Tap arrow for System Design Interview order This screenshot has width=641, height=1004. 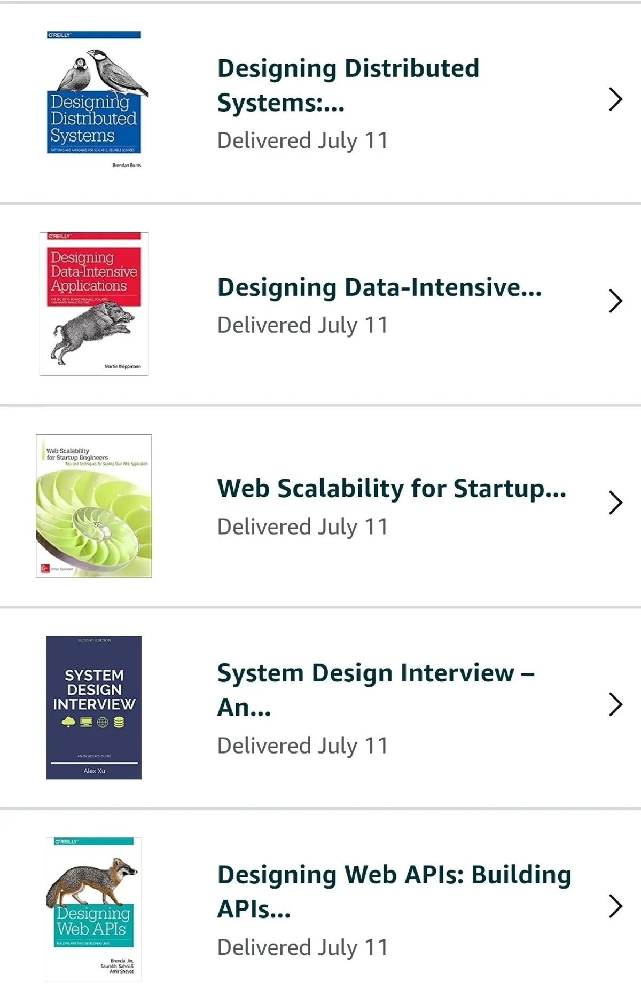615,705
